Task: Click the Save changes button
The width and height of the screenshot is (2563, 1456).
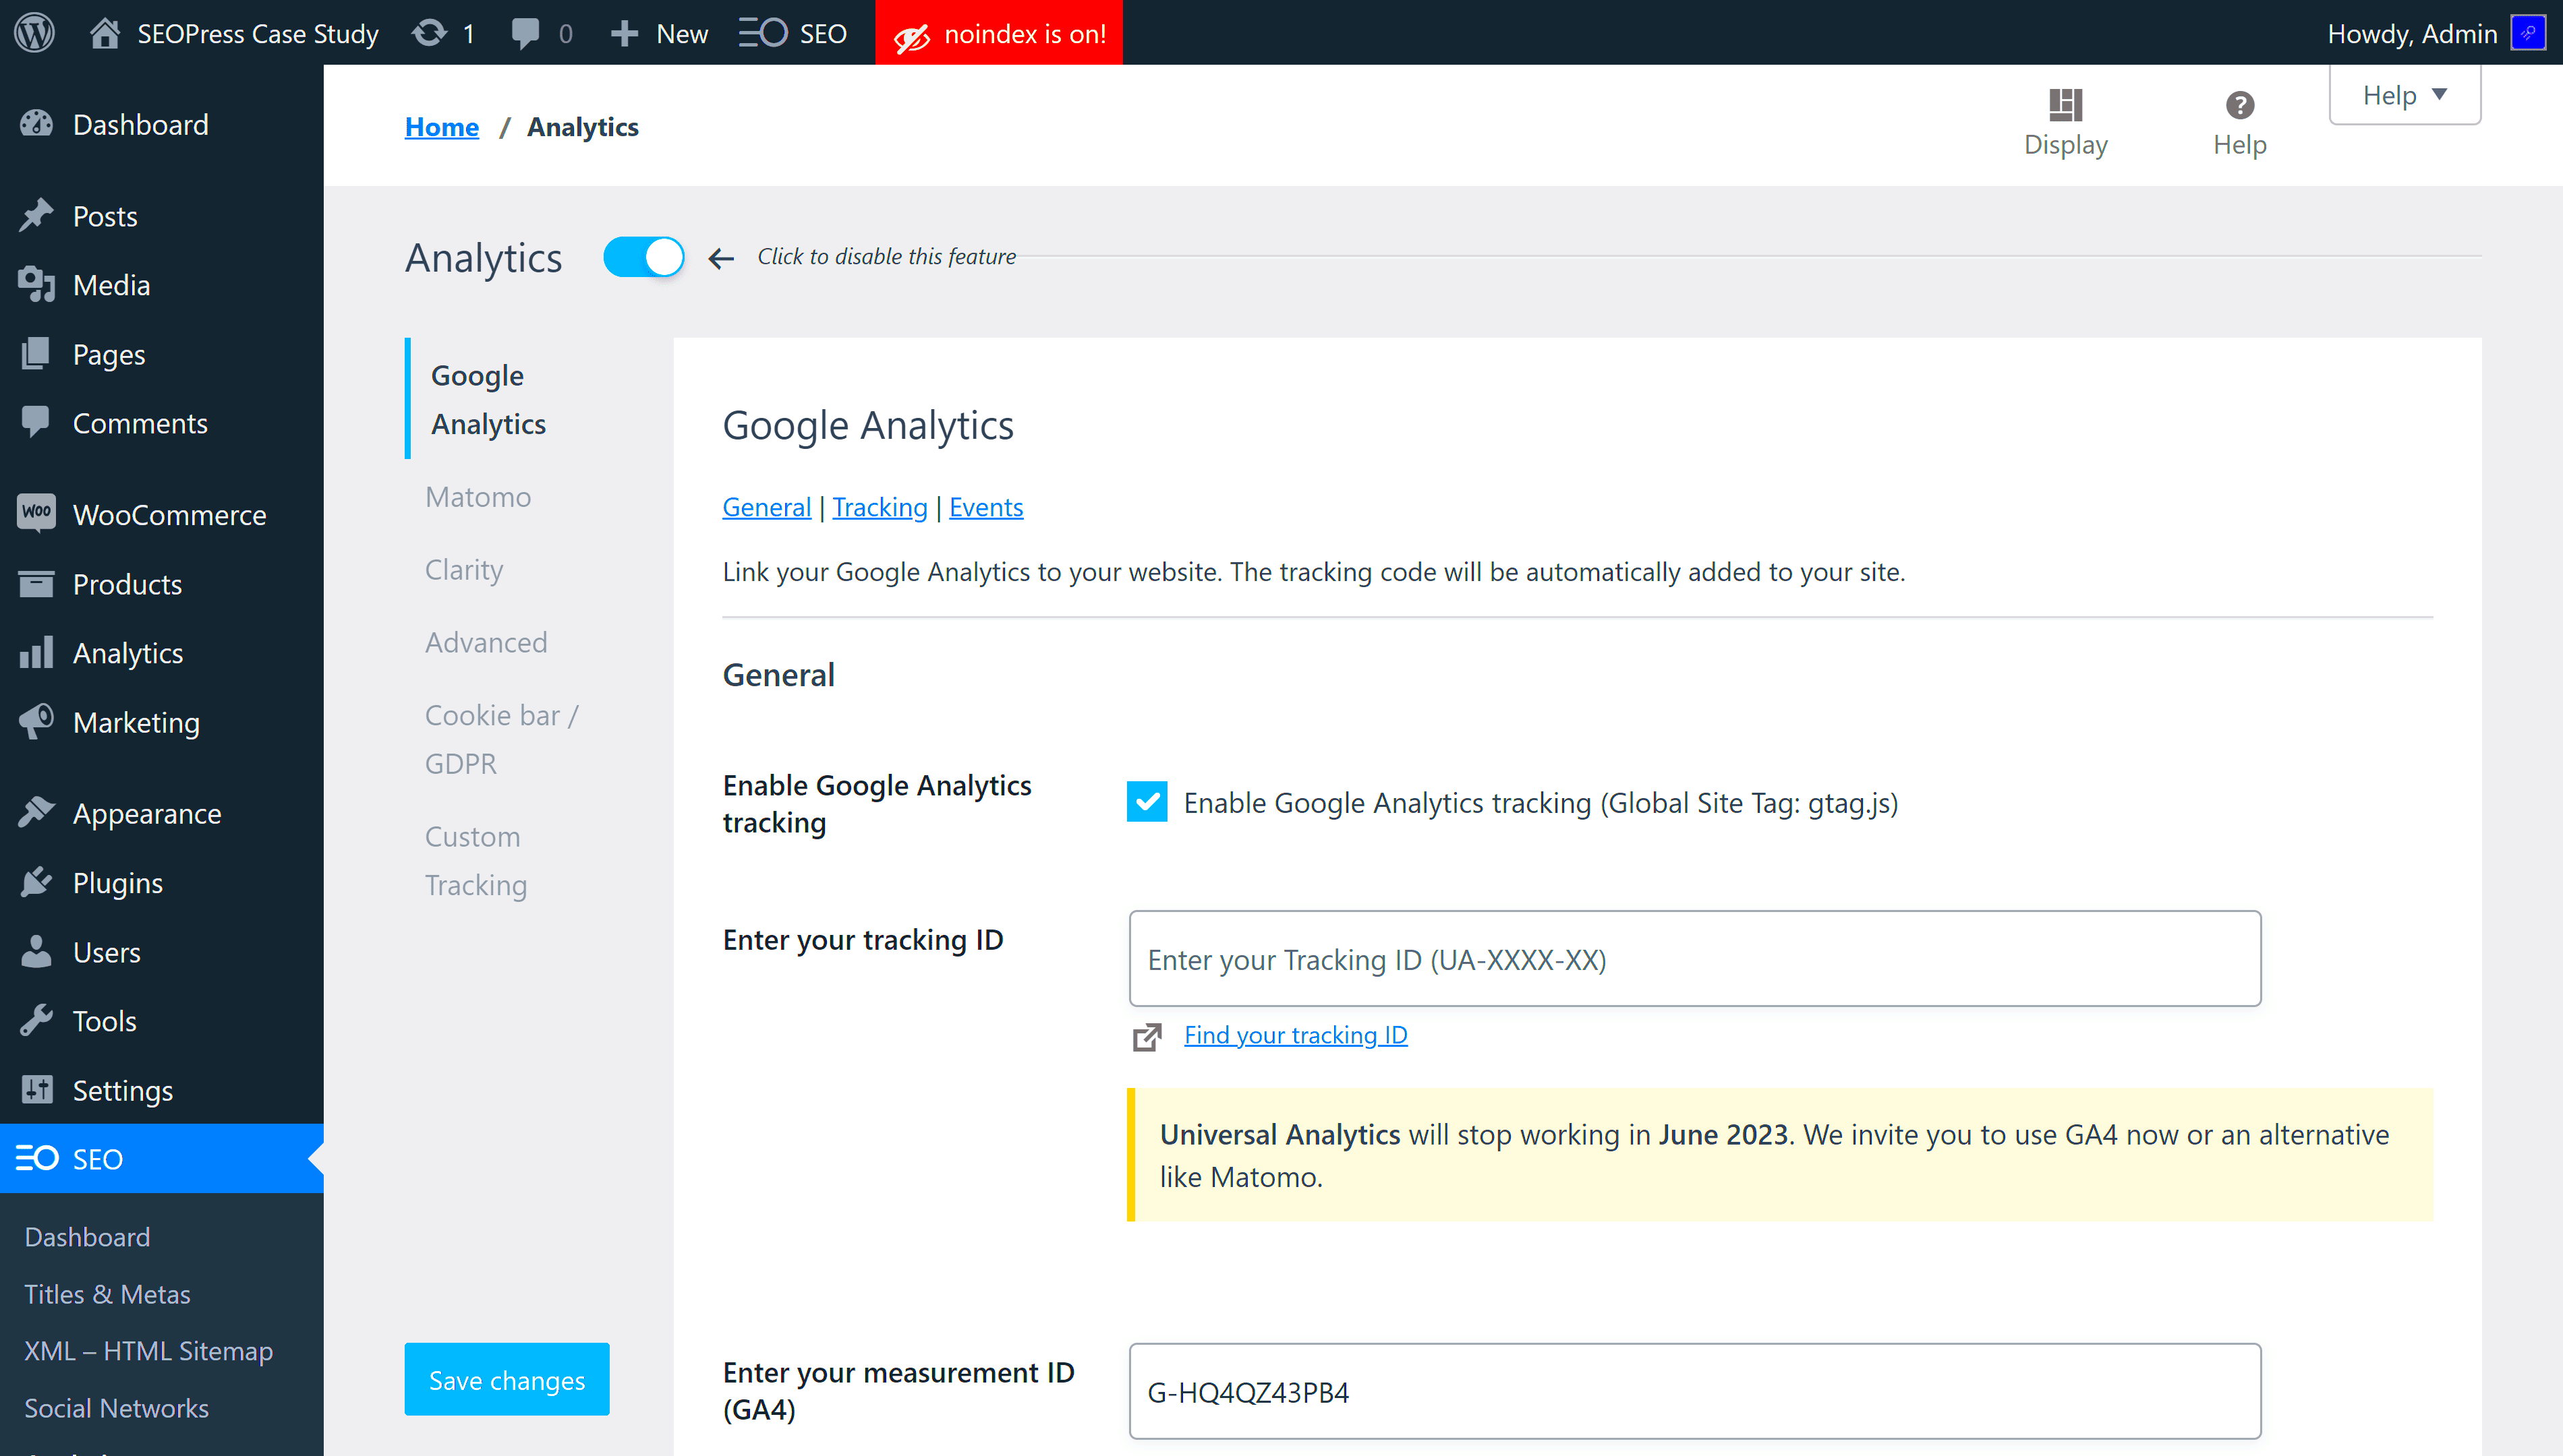Action: tap(507, 1379)
